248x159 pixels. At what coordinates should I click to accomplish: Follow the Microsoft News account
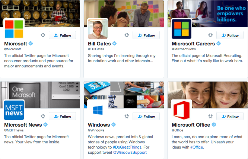[x=62, y=117]
